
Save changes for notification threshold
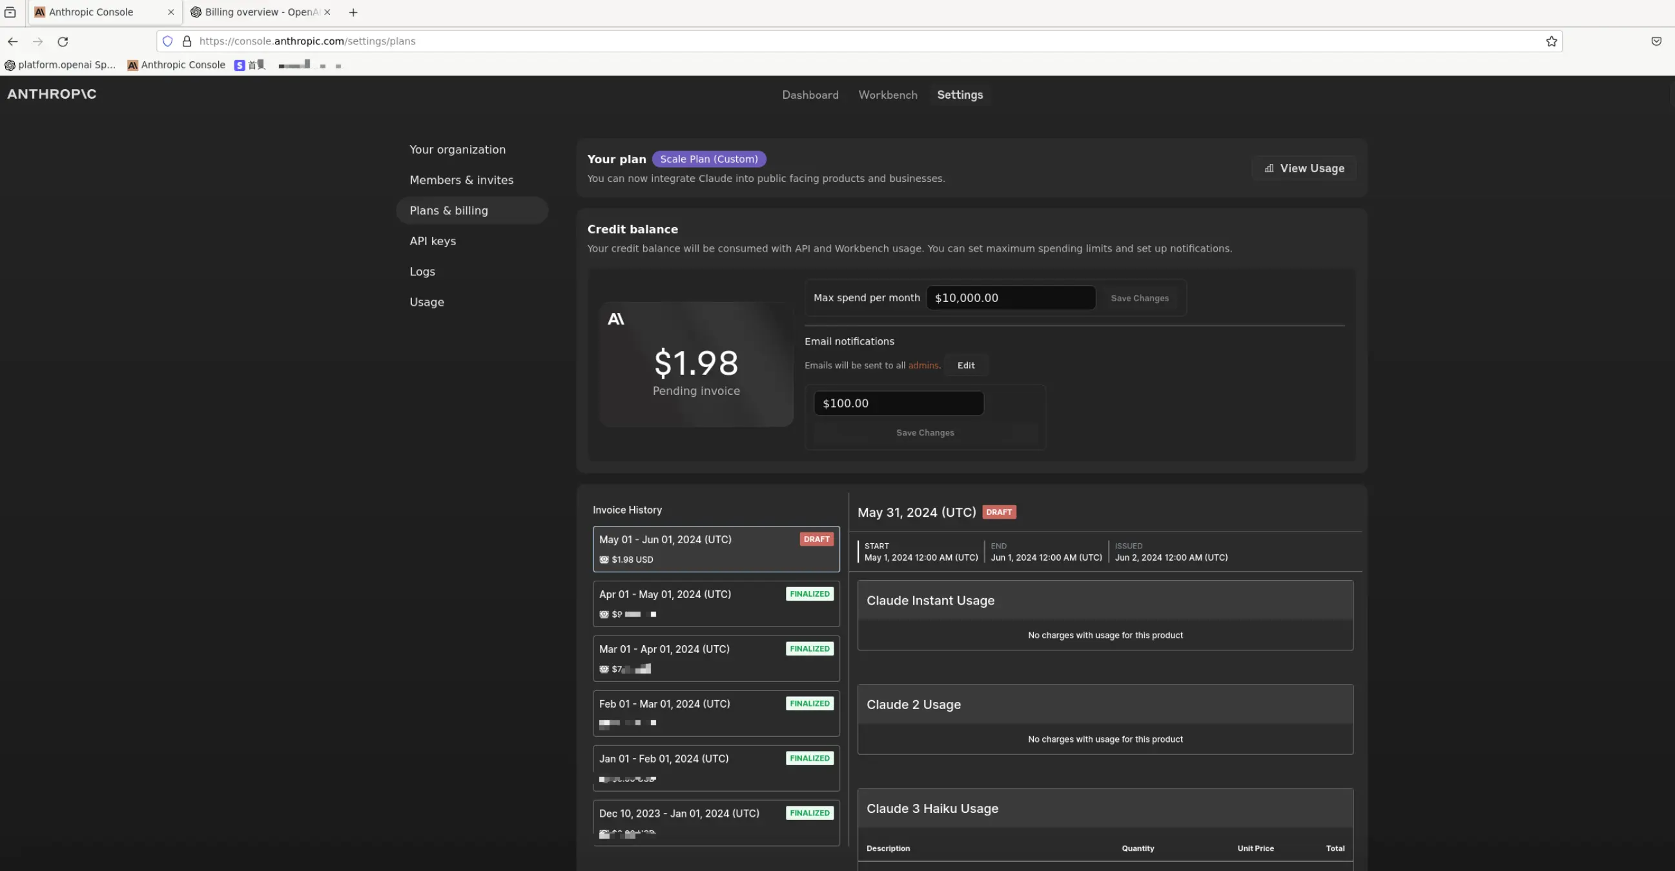click(x=925, y=433)
